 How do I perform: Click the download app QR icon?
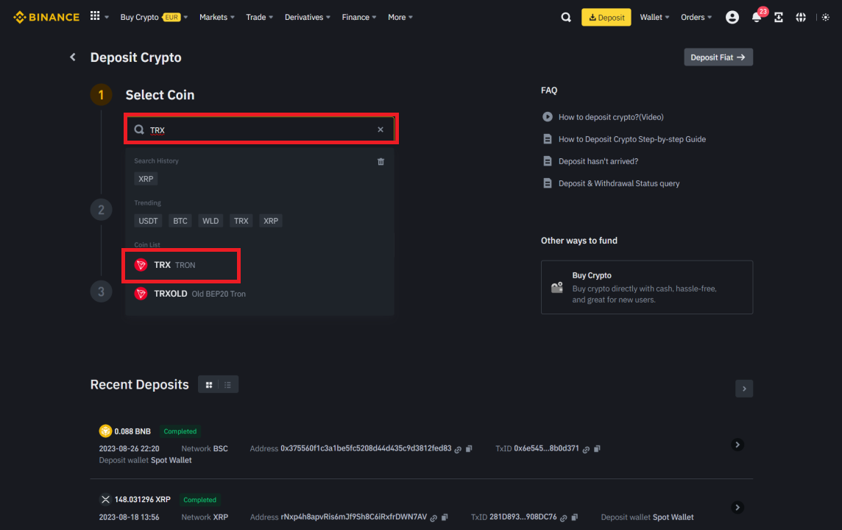[779, 17]
